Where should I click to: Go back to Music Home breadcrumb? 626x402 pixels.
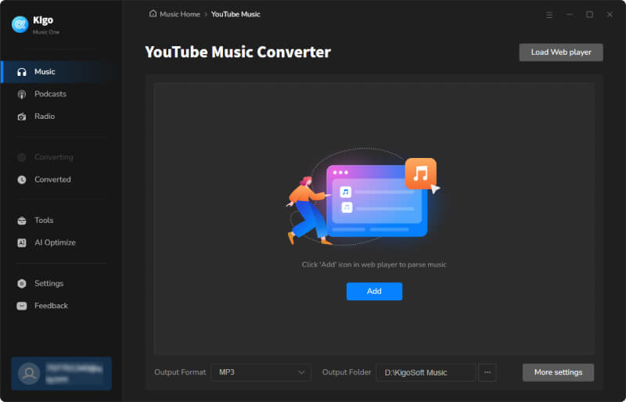click(180, 14)
